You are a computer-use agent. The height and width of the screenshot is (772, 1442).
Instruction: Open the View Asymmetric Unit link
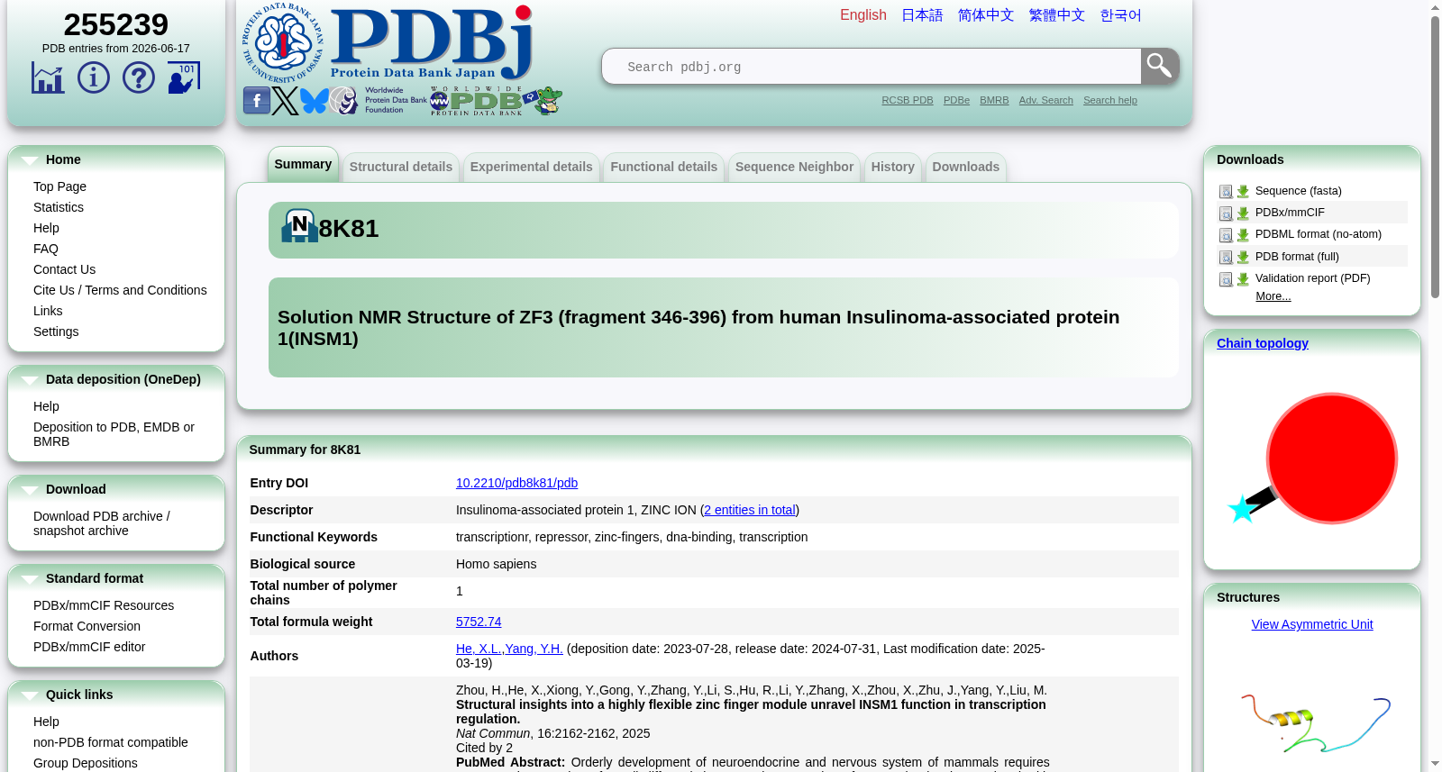(x=1312, y=624)
